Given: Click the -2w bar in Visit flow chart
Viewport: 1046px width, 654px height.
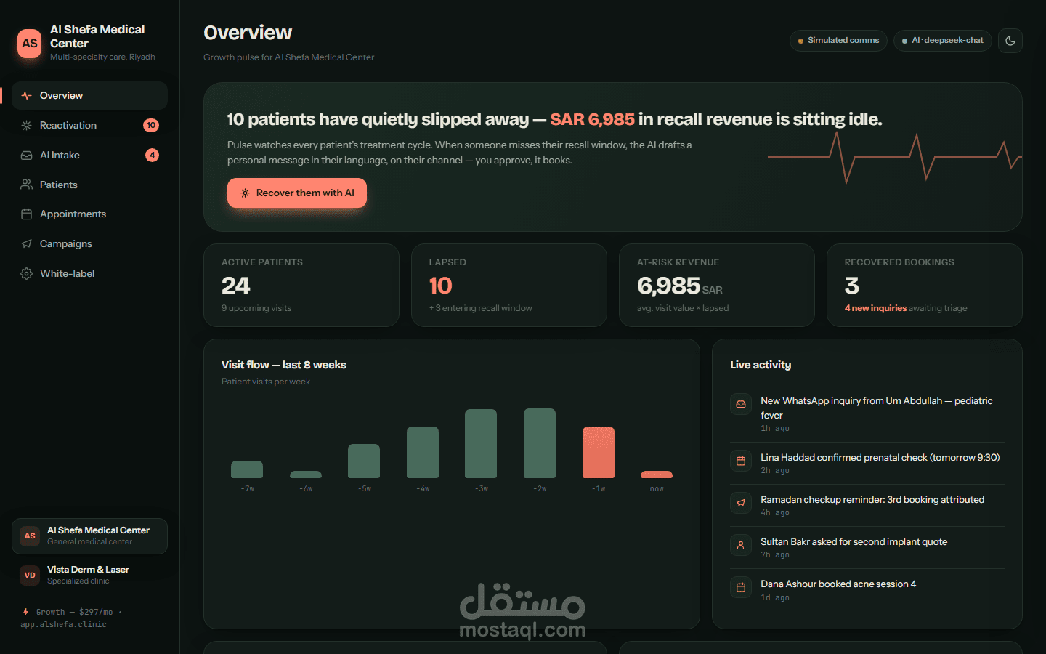Looking at the screenshot, I should tap(540, 443).
